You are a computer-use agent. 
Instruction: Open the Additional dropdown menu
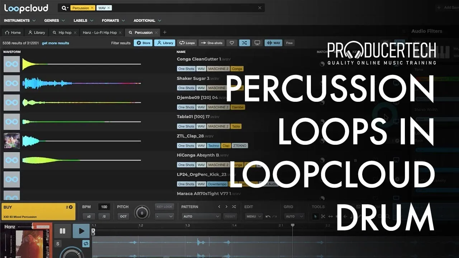tap(147, 20)
